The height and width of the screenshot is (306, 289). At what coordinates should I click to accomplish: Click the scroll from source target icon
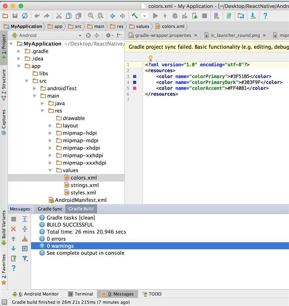88,35
